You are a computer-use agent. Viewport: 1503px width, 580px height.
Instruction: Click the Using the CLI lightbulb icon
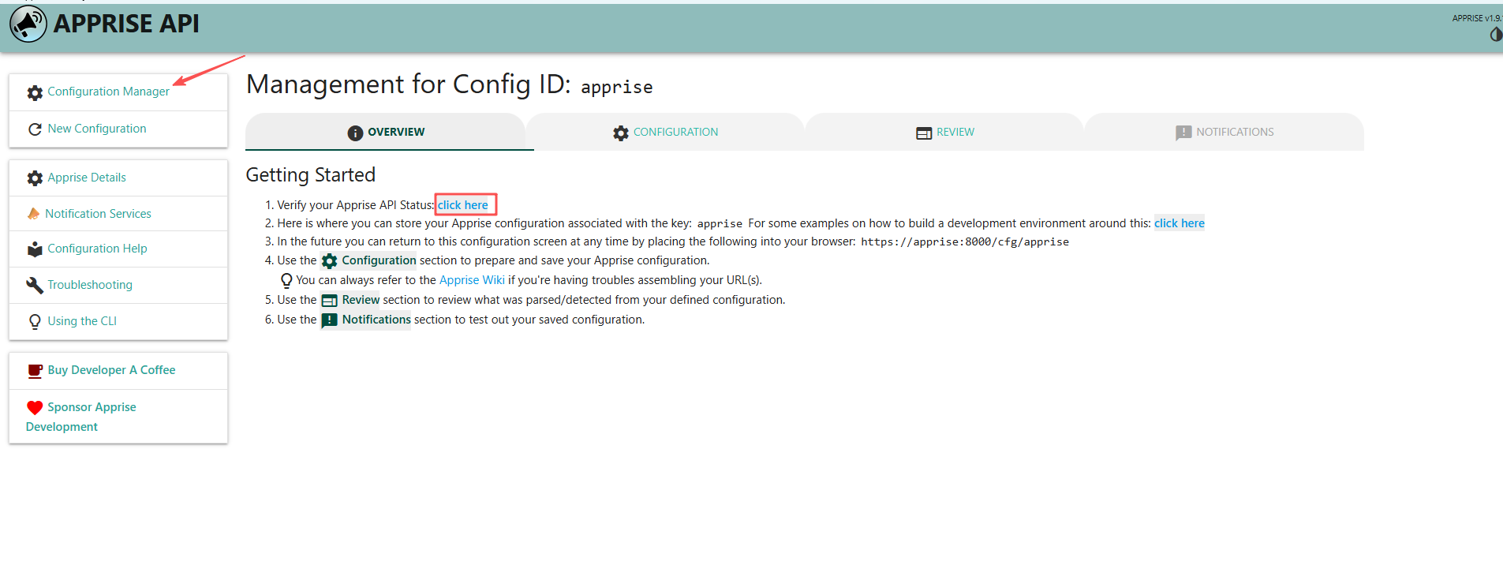click(x=35, y=322)
